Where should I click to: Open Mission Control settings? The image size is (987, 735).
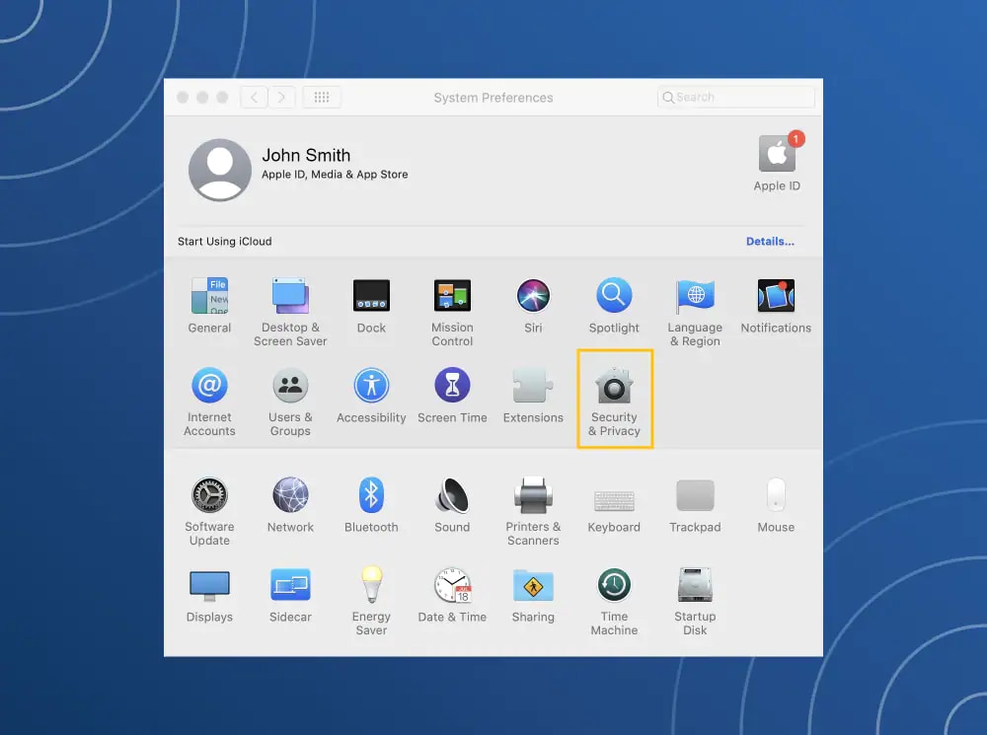click(x=452, y=312)
